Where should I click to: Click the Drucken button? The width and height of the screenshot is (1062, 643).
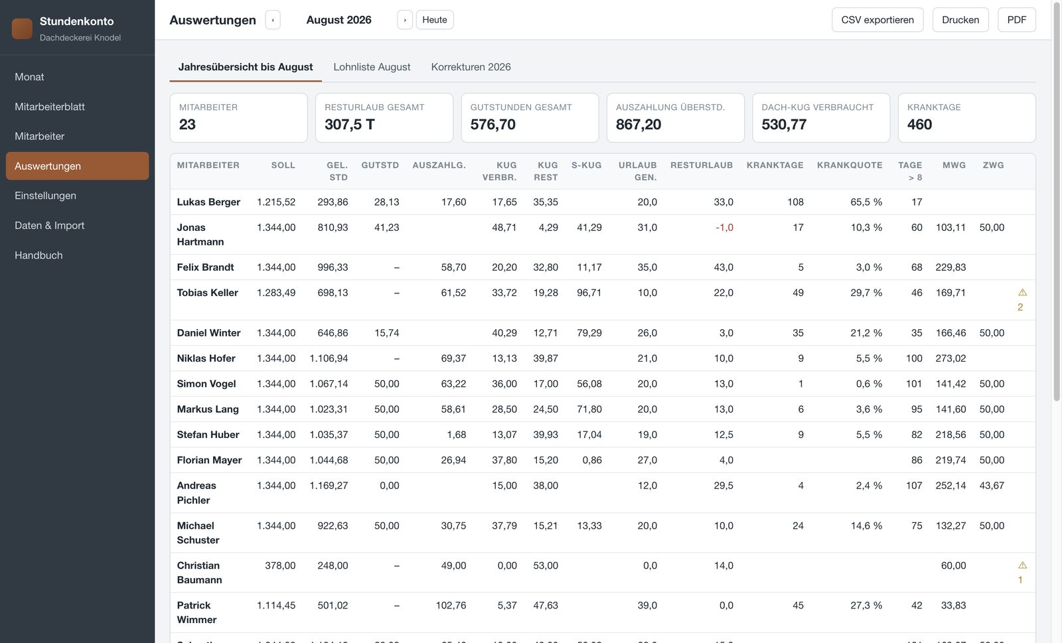pos(960,20)
